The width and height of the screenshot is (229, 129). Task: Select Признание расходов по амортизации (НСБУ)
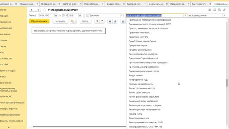click(150, 24)
